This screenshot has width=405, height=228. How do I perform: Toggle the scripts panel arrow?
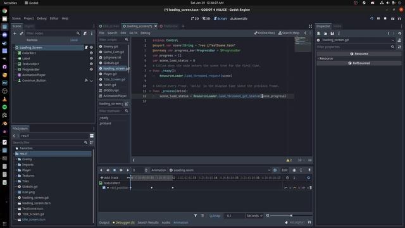134,160
